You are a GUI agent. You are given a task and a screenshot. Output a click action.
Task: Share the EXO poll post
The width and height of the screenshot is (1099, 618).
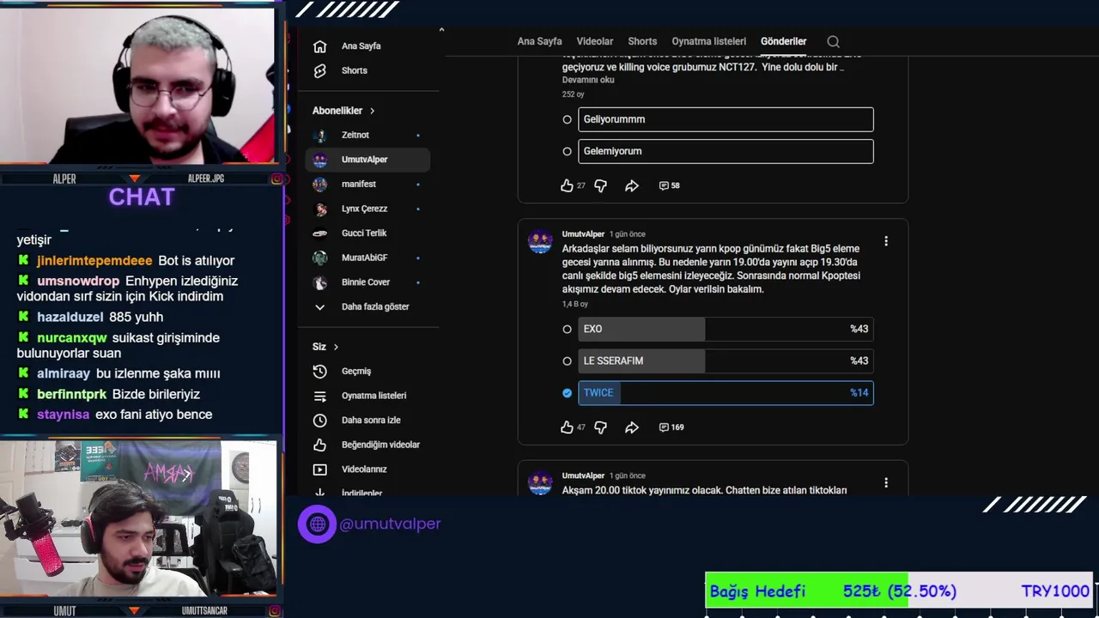click(x=632, y=427)
